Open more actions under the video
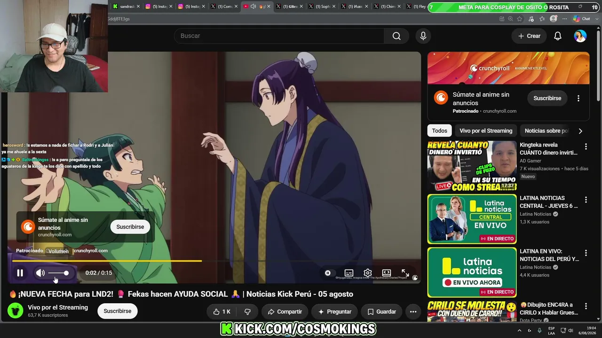Image resolution: width=602 pixels, height=338 pixels. click(x=413, y=312)
